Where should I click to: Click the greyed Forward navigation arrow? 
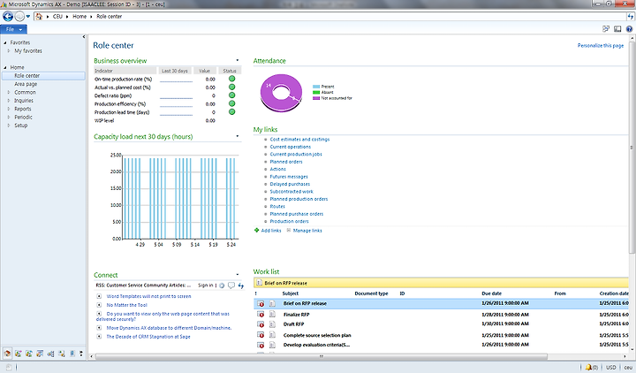click(19, 17)
